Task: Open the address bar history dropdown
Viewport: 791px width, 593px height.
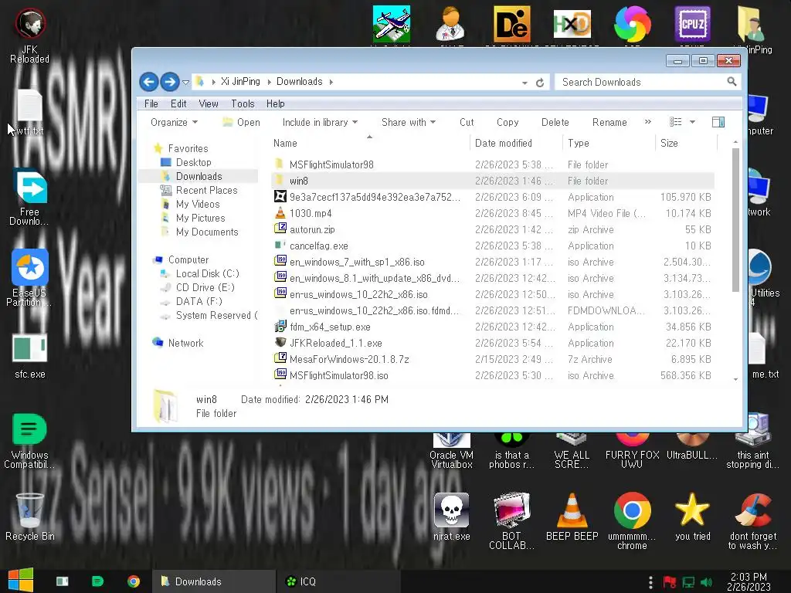Action: 525,82
